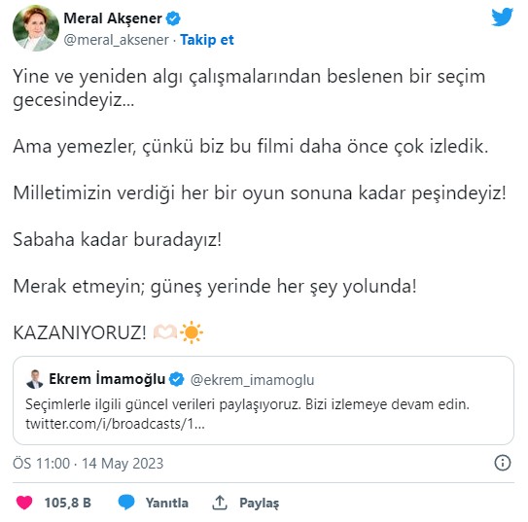
Task: Open the @ekrem_imamoglu handle
Action: pos(252,380)
